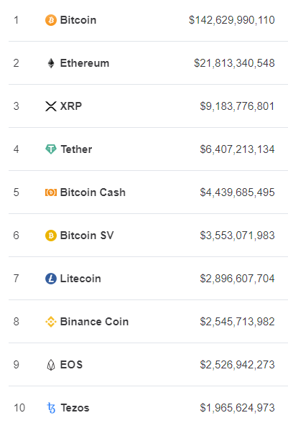
Task: Click the green Tether logo icon
Action: click(x=51, y=149)
